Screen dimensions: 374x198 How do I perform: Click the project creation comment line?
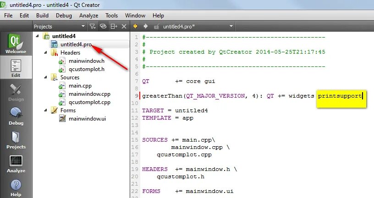[234, 52]
